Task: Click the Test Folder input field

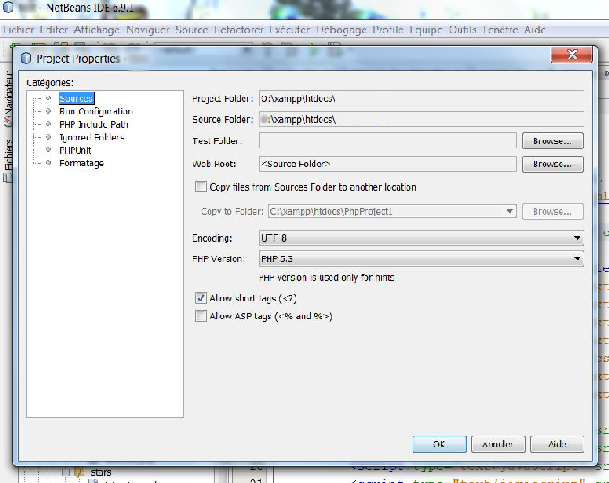Action: [x=388, y=140]
